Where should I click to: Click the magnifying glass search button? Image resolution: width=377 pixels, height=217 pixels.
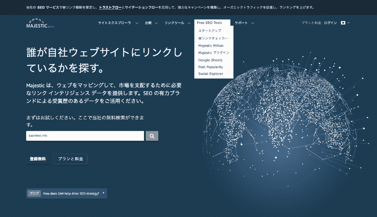click(152, 136)
